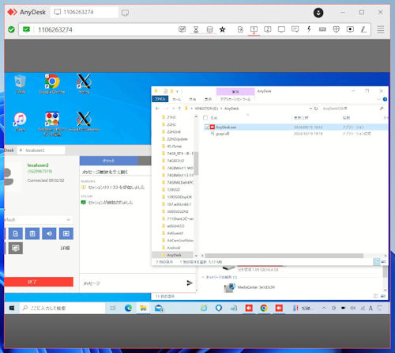The image size is (395, 353).
Task: Open the keyboard settings icon
Action: pyautogui.click(x=322, y=29)
